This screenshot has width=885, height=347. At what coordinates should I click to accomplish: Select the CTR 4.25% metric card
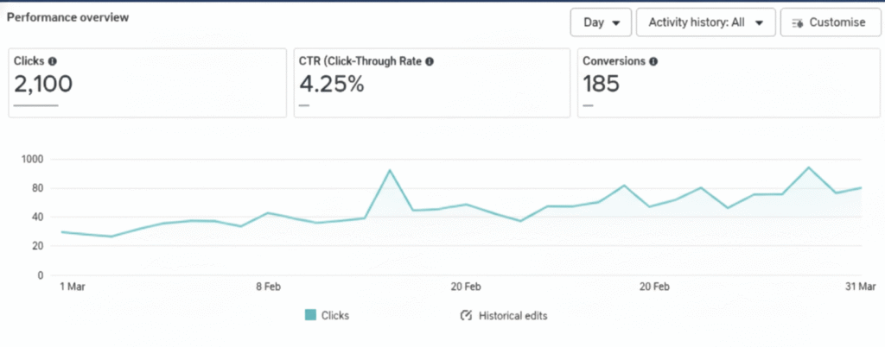click(x=431, y=82)
